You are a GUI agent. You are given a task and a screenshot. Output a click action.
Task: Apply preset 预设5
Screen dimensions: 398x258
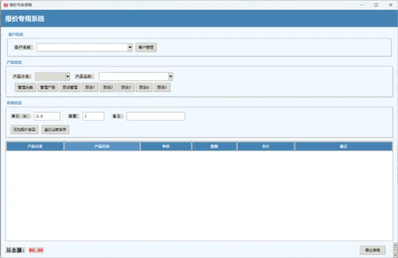pyautogui.click(x=162, y=87)
